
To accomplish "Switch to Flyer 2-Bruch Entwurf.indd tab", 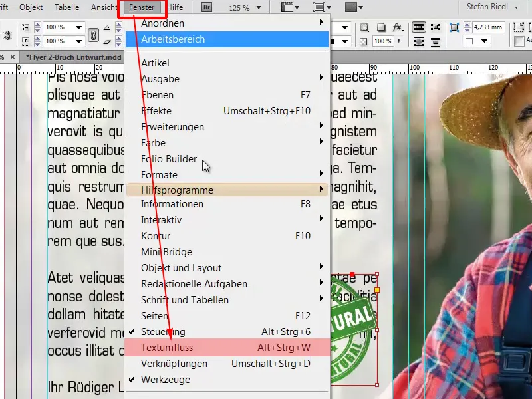I will pyautogui.click(x=73, y=57).
